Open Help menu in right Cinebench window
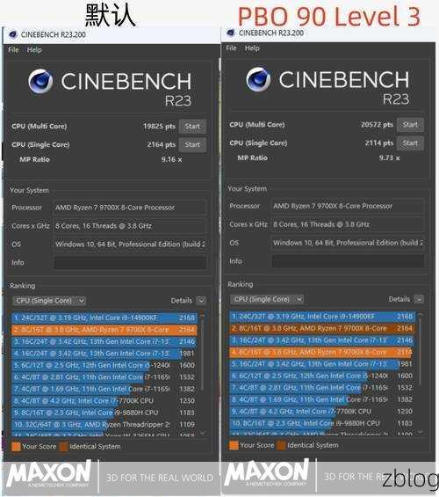The width and height of the screenshot is (439, 497). 252,48
